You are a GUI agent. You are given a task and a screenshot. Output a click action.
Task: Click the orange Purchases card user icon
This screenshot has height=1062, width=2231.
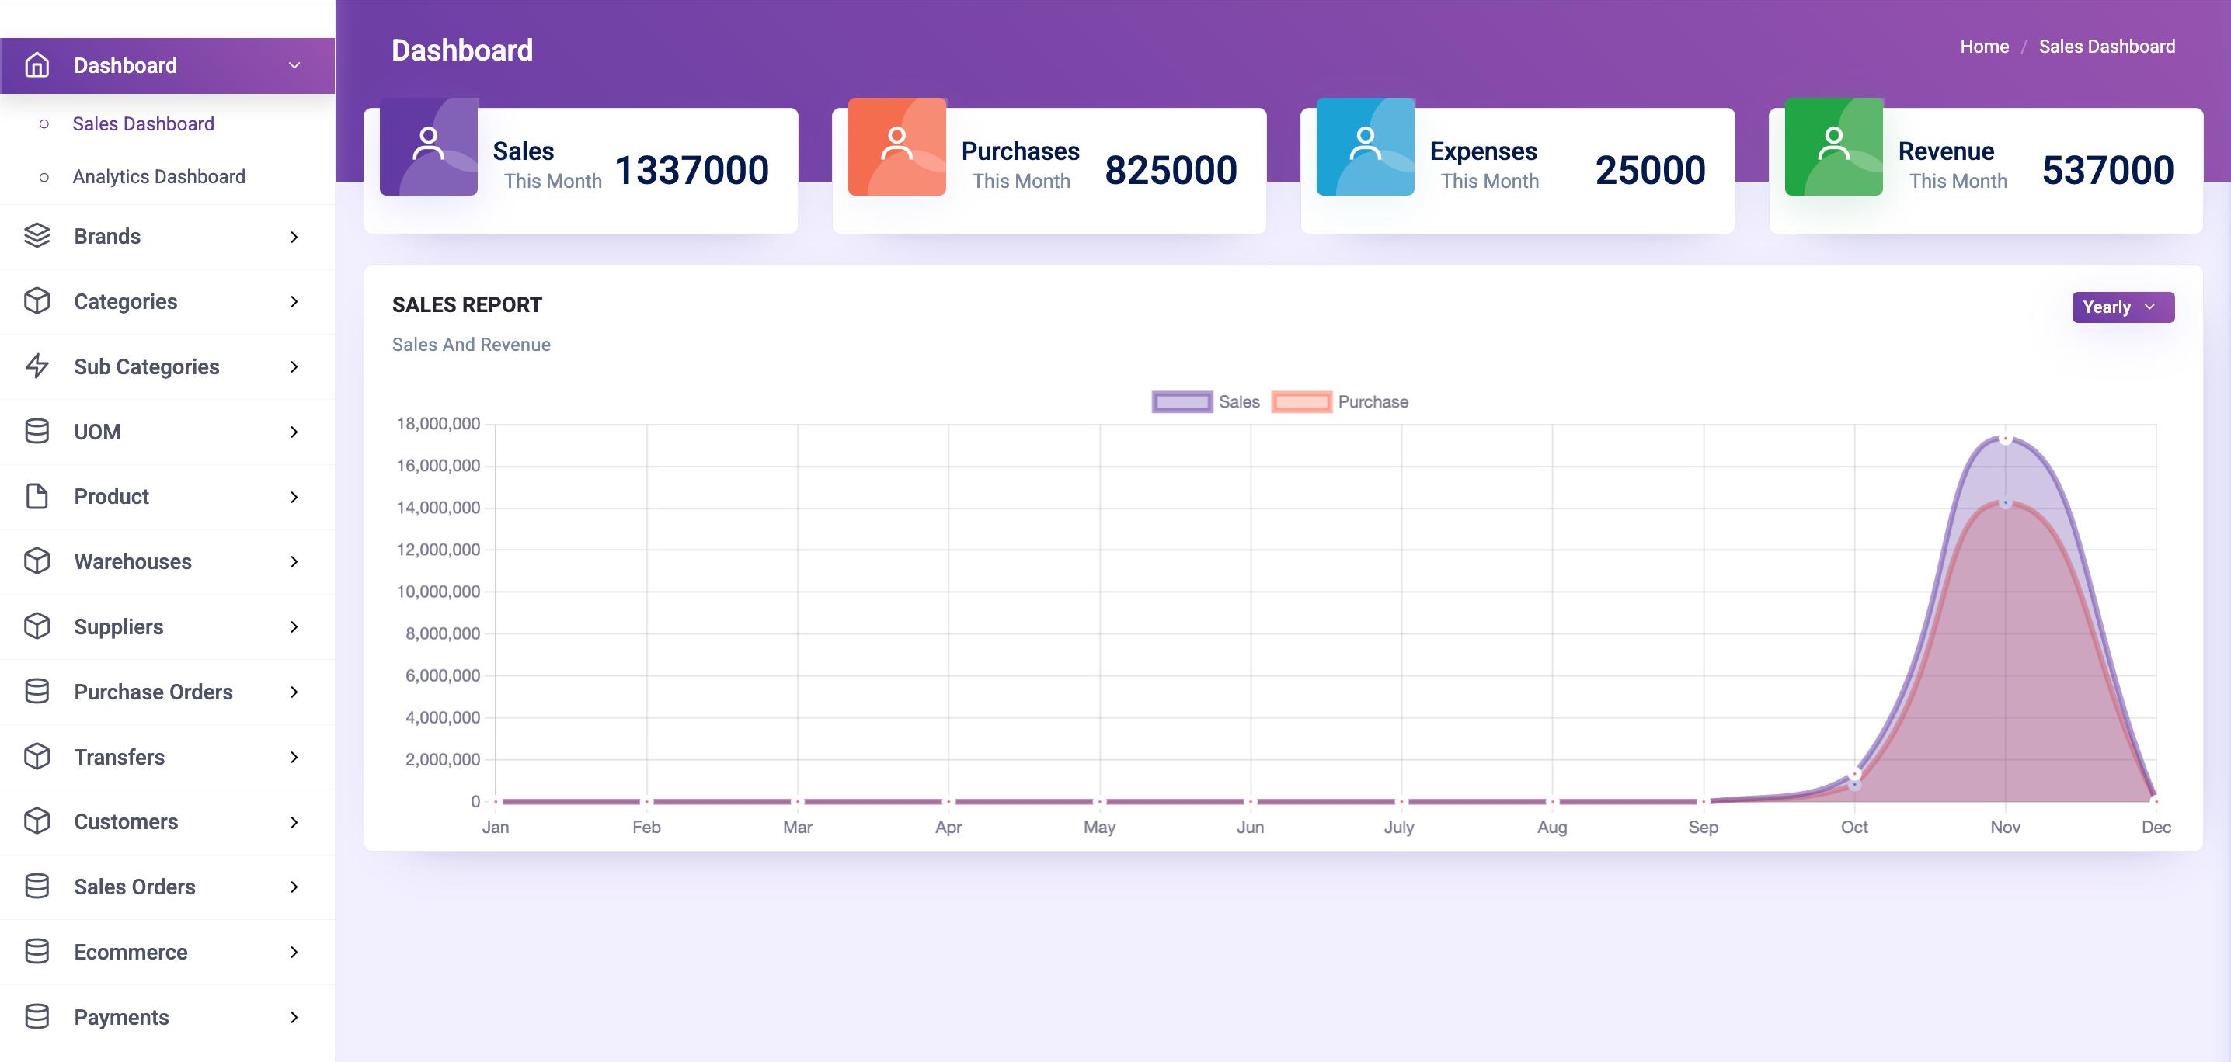pyautogui.click(x=896, y=145)
